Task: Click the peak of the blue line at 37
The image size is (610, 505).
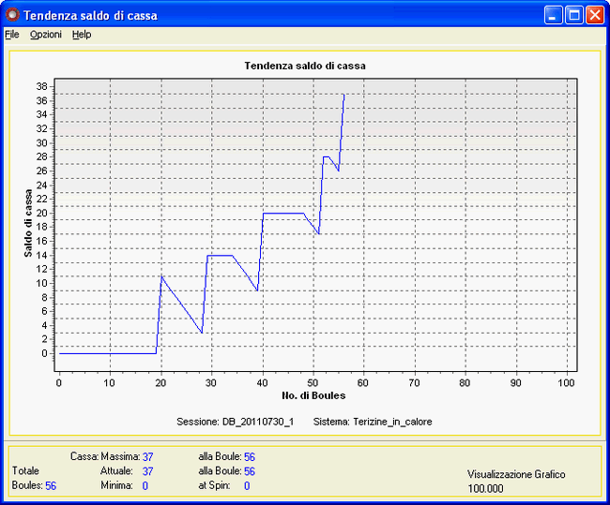Action: [x=344, y=95]
